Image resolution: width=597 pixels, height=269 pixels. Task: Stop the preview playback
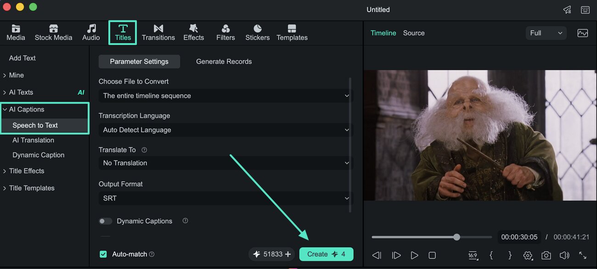[432, 255]
